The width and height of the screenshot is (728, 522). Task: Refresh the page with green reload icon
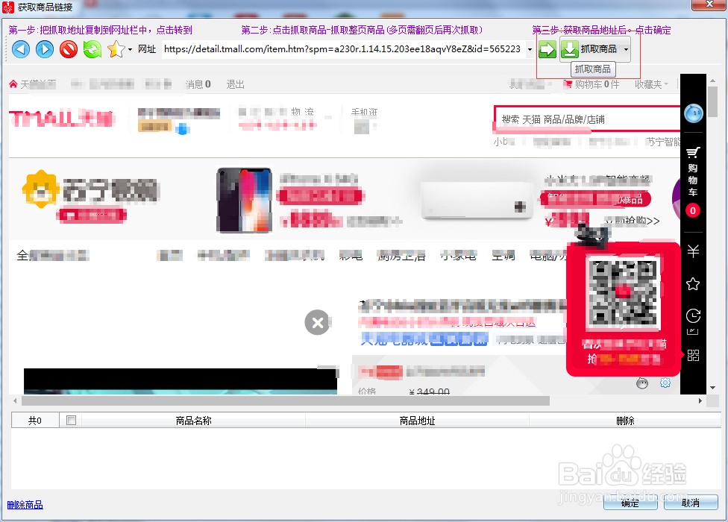92,49
